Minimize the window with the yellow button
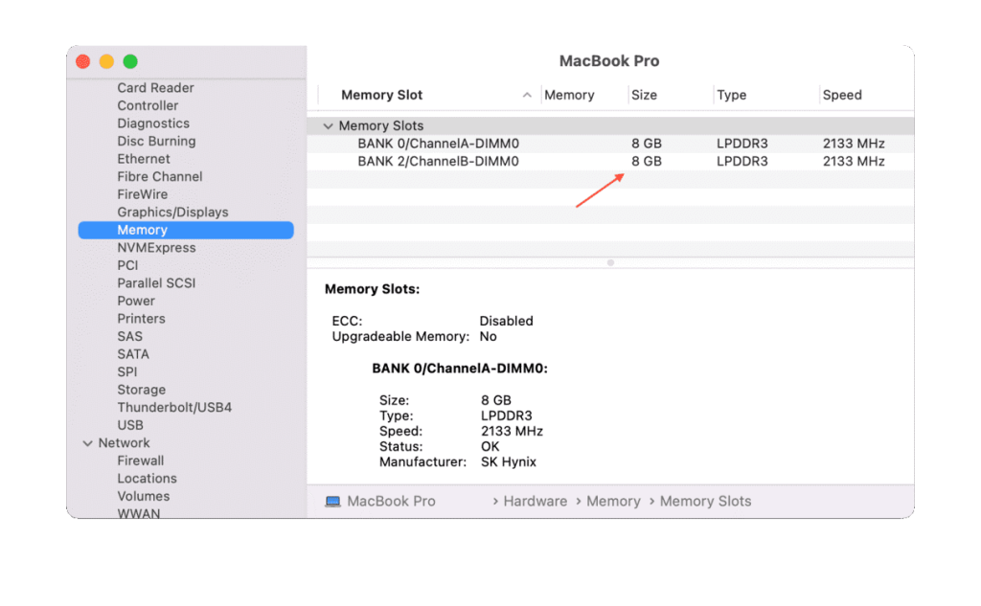Screen dimensions: 981x606 pyautogui.click(x=107, y=62)
